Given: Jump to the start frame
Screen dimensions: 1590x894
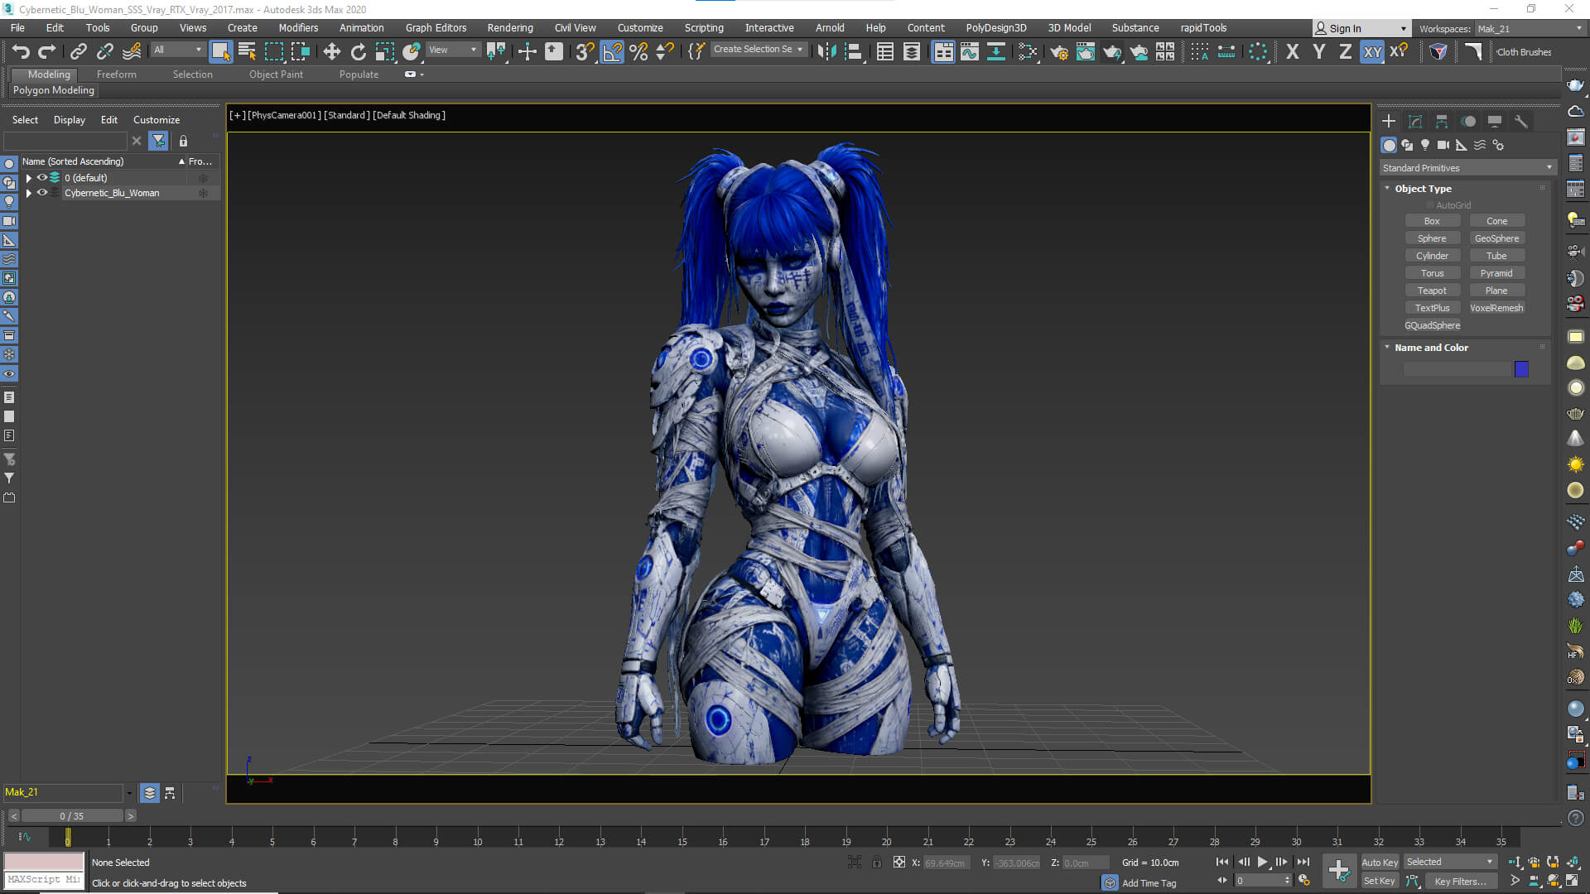Looking at the screenshot, I should (1222, 862).
